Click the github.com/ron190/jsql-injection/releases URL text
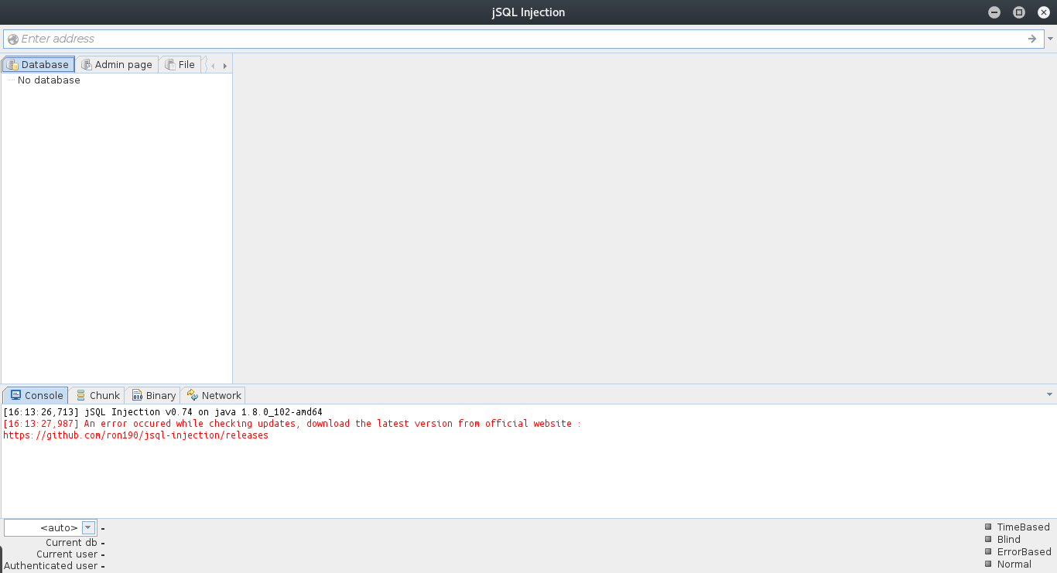Image resolution: width=1057 pixels, height=573 pixels. [x=135, y=435]
